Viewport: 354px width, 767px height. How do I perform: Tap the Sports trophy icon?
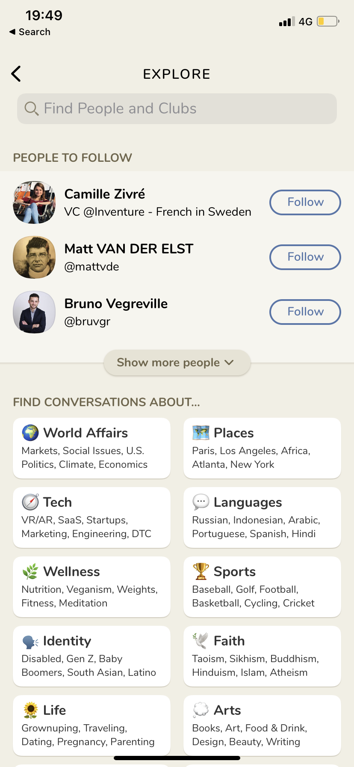pos(201,571)
